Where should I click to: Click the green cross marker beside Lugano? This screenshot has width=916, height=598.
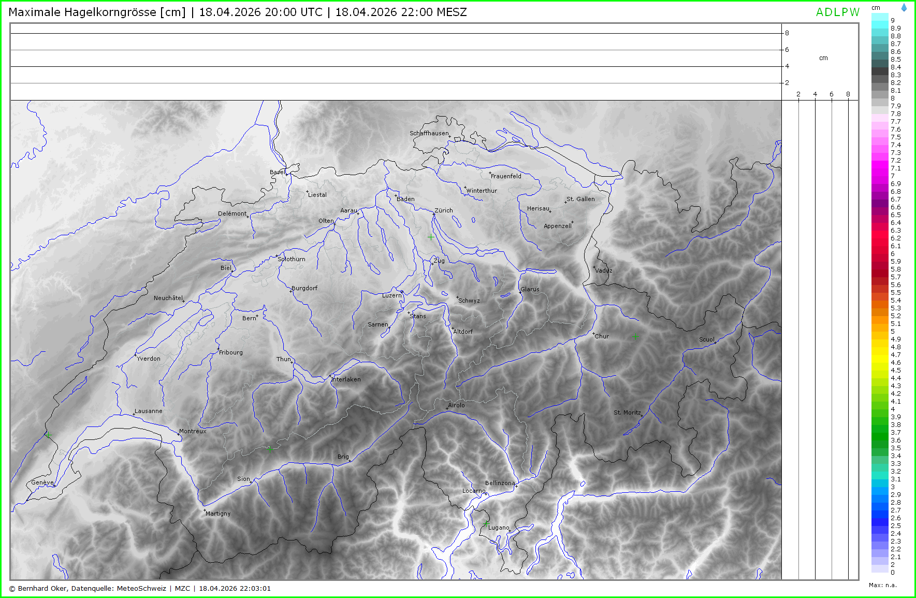point(485,524)
